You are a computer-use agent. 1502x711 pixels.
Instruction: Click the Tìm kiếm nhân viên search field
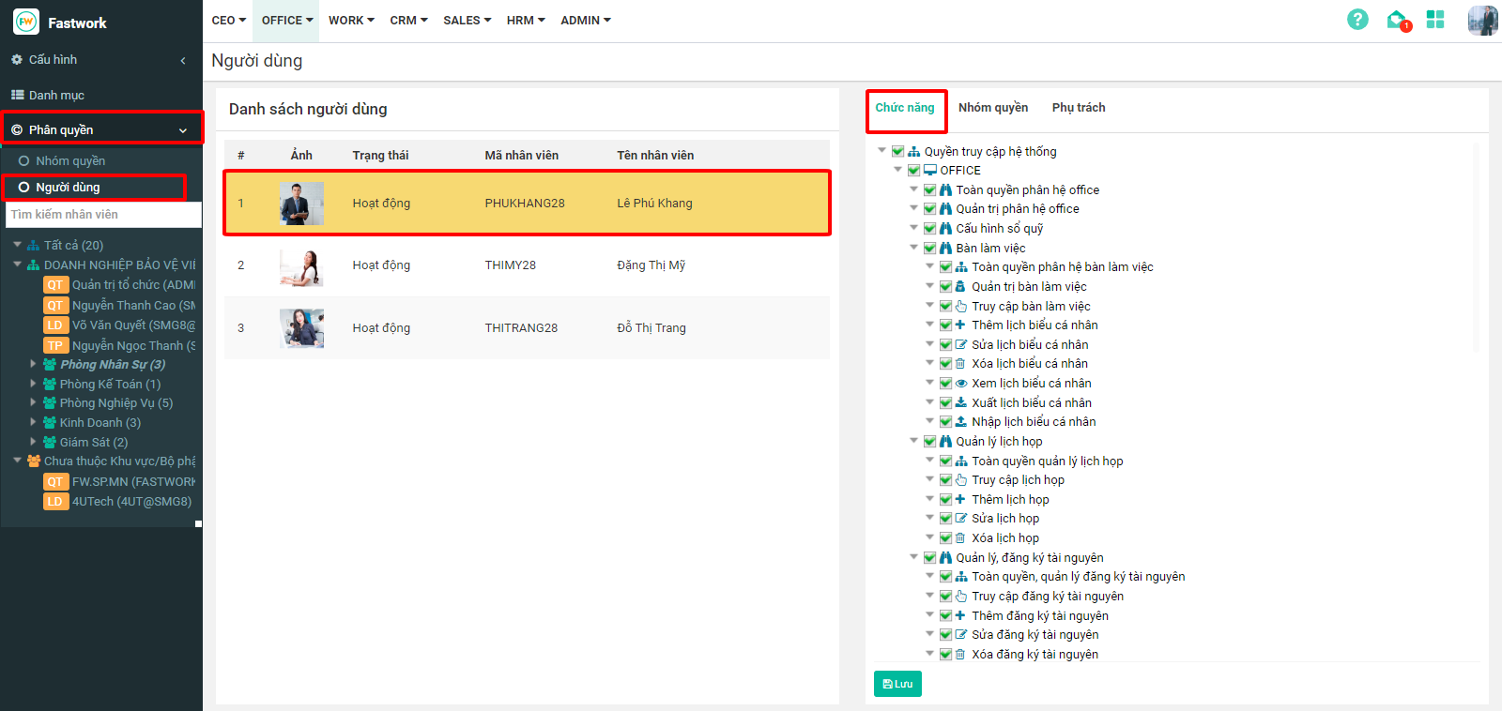[103, 215]
